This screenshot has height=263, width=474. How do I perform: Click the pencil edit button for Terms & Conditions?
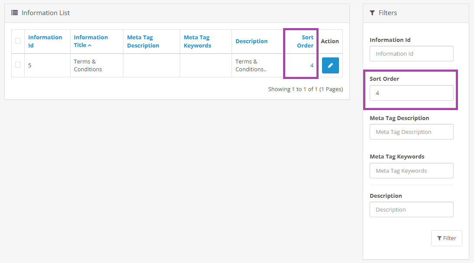tap(330, 66)
